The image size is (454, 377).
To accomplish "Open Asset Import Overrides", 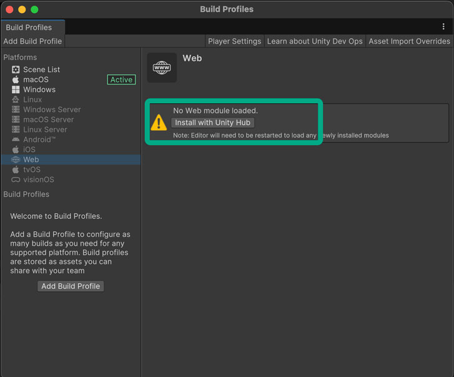I will [409, 41].
